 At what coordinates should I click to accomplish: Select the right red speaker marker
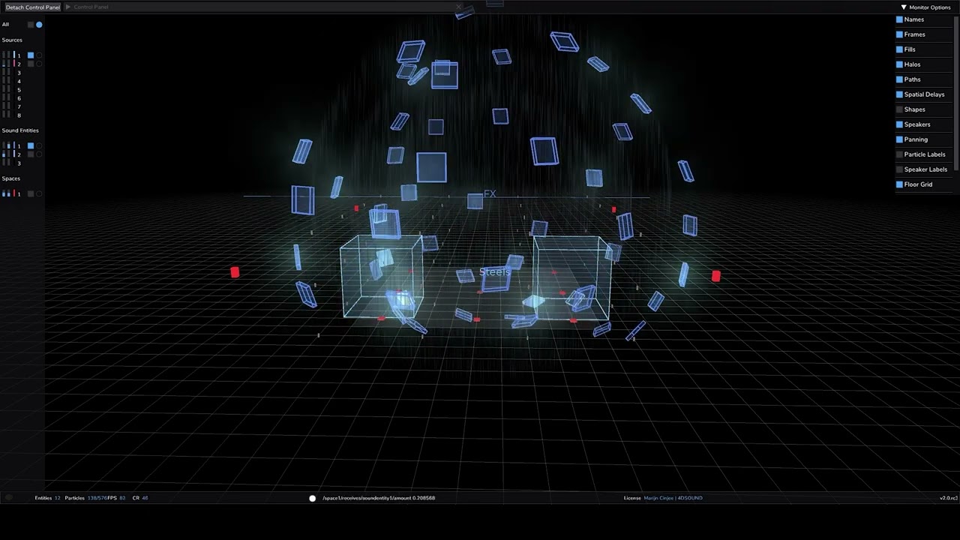pyautogui.click(x=715, y=276)
